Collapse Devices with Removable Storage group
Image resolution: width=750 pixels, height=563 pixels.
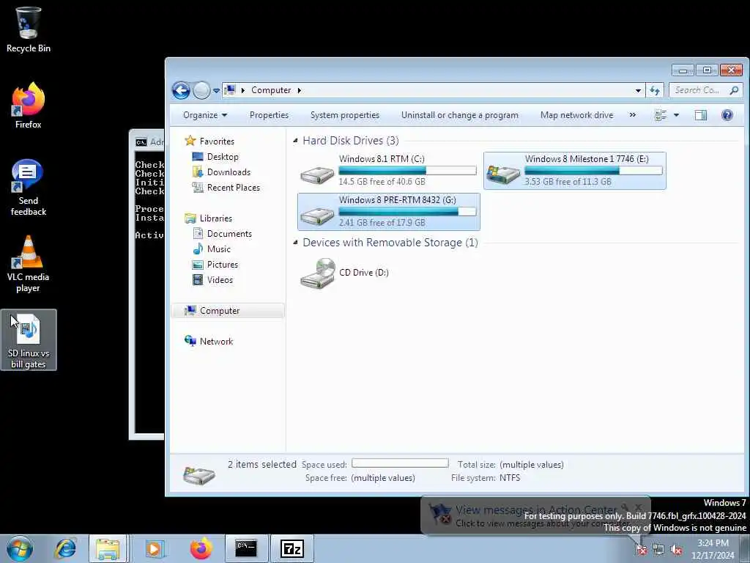(x=296, y=243)
